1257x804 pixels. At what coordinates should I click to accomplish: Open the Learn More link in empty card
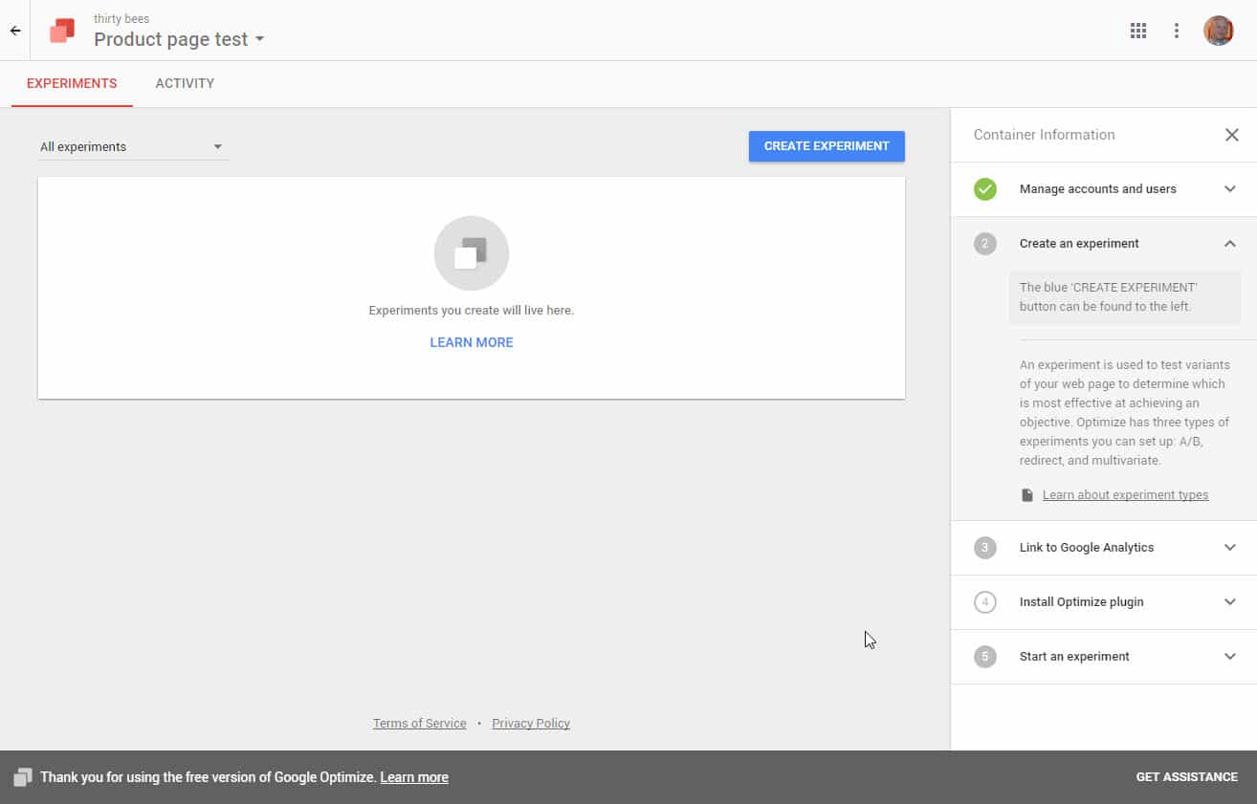pyautogui.click(x=472, y=342)
